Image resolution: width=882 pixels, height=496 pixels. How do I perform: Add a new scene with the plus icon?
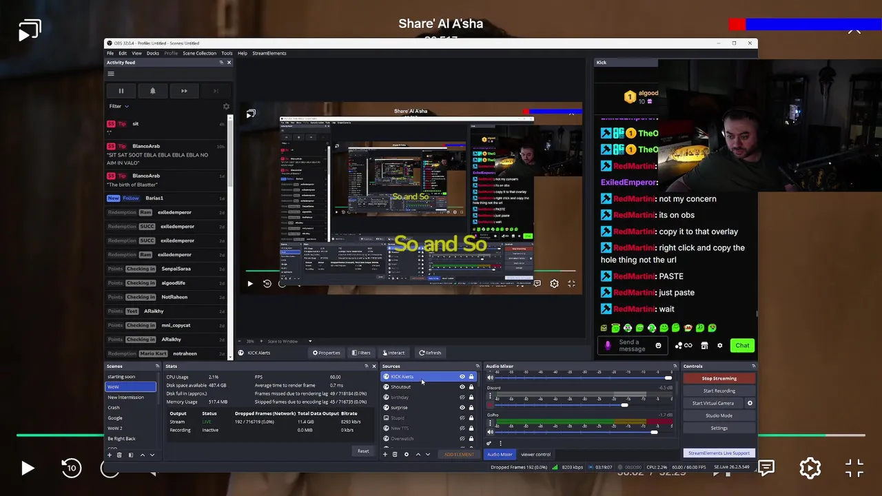[110, 455]
